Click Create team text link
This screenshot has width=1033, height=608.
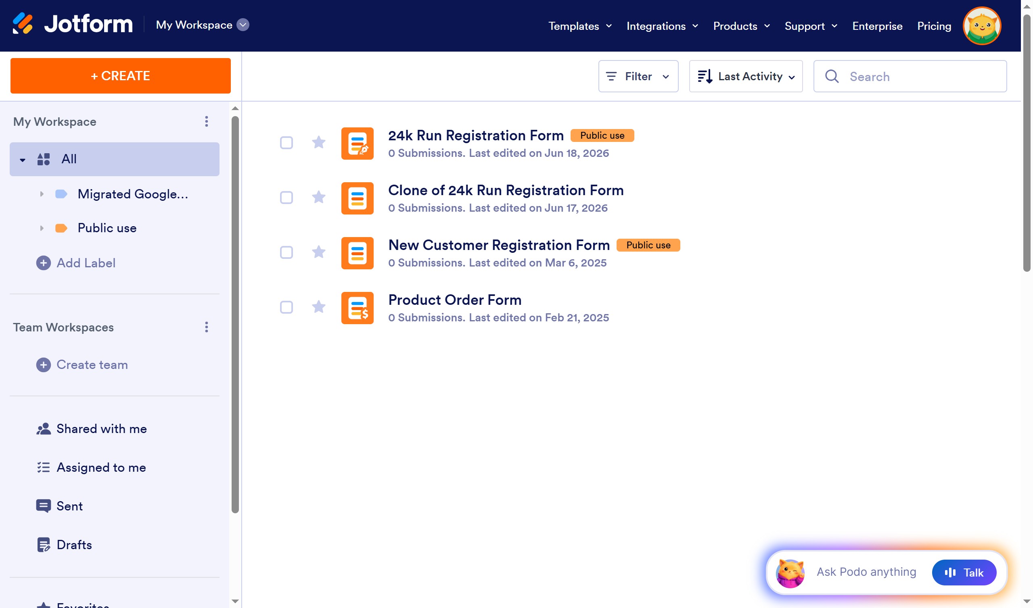coord(92,365)
